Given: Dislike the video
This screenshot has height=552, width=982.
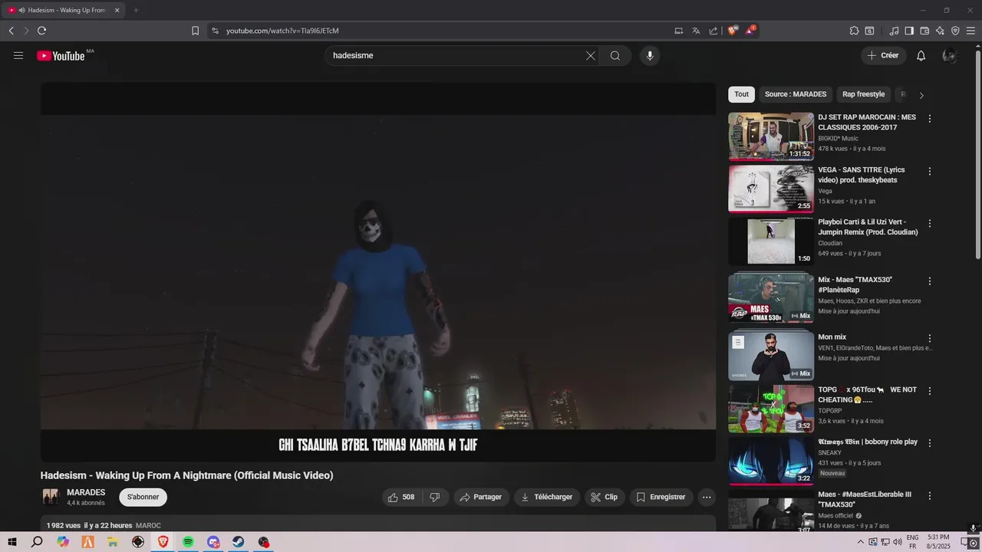Looking at the screenshot, I should [435, 497].
